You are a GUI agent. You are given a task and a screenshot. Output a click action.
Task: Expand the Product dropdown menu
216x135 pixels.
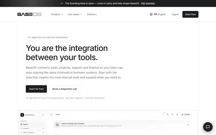click(x=57, y=14)
